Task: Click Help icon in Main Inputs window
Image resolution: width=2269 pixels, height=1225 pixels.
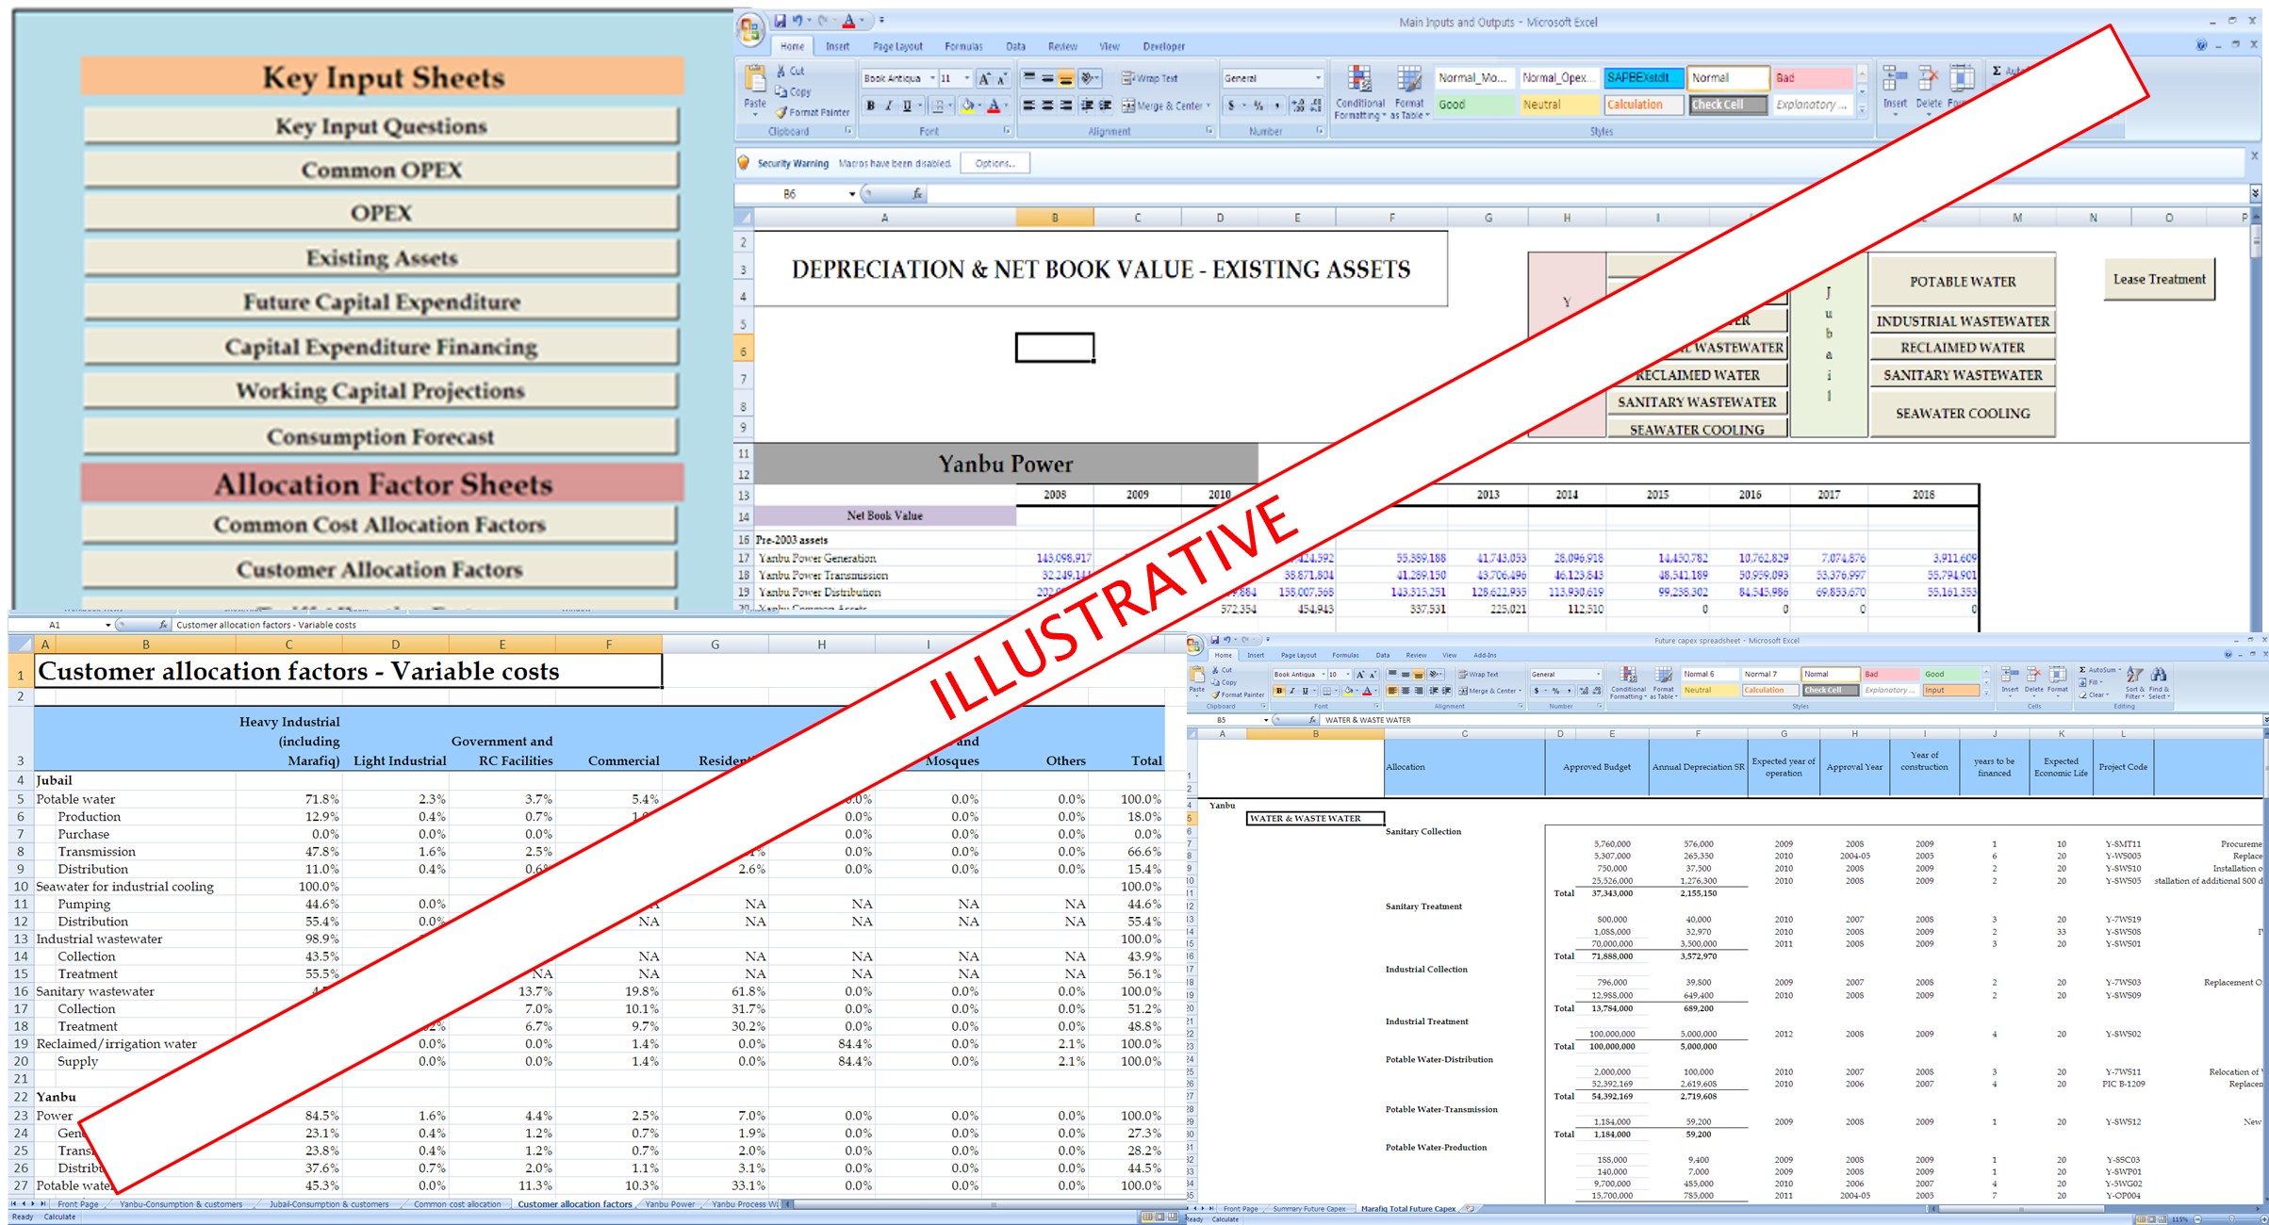Action: pyautogui.click(x=2201, y=44)
